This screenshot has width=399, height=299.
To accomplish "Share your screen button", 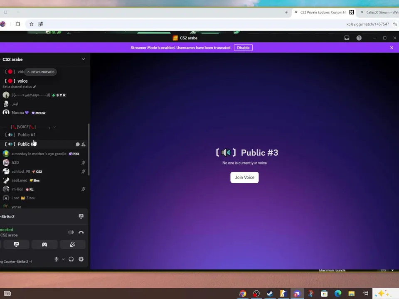I will pyautogui.click(x=16, y=244).
